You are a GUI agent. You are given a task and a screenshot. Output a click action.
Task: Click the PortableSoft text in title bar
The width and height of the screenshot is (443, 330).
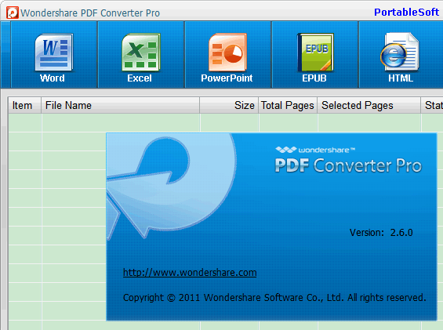(x=407, y=12)
